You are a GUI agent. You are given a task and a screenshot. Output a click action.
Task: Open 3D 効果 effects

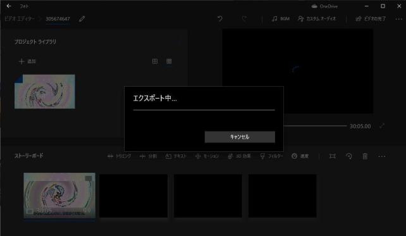click(239, 156)
